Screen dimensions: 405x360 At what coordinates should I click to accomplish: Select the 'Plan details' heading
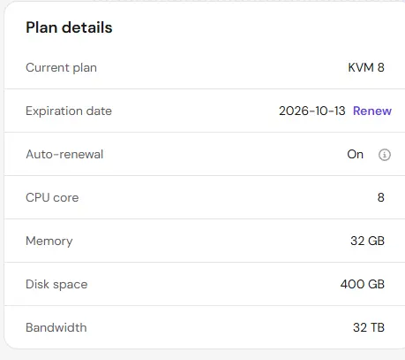pyautogui.click(x=69, y=27)
